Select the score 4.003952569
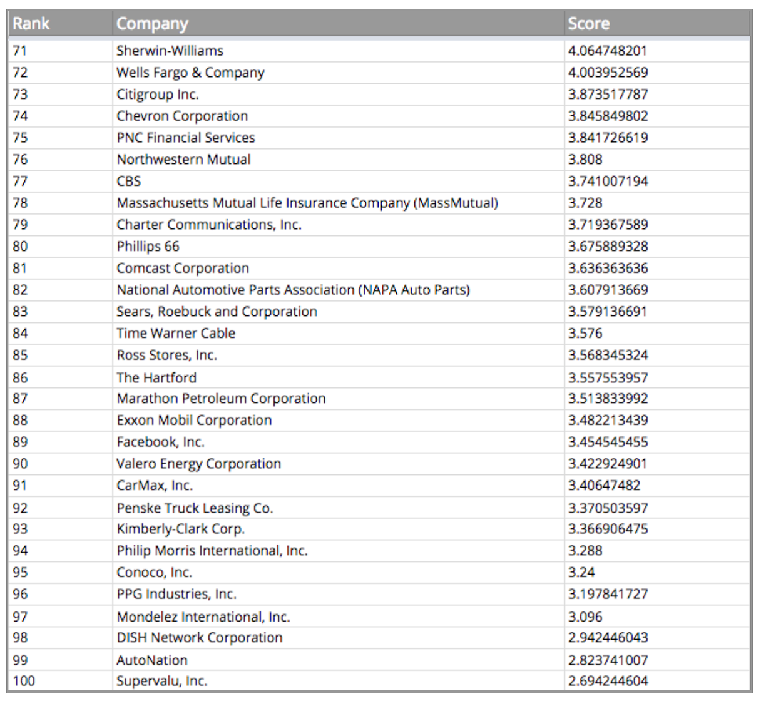The height and width of the screenshot is (701, 761). 608,73
